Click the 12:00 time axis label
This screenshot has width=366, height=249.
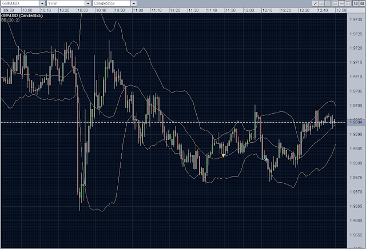click(x=249, y=10)
